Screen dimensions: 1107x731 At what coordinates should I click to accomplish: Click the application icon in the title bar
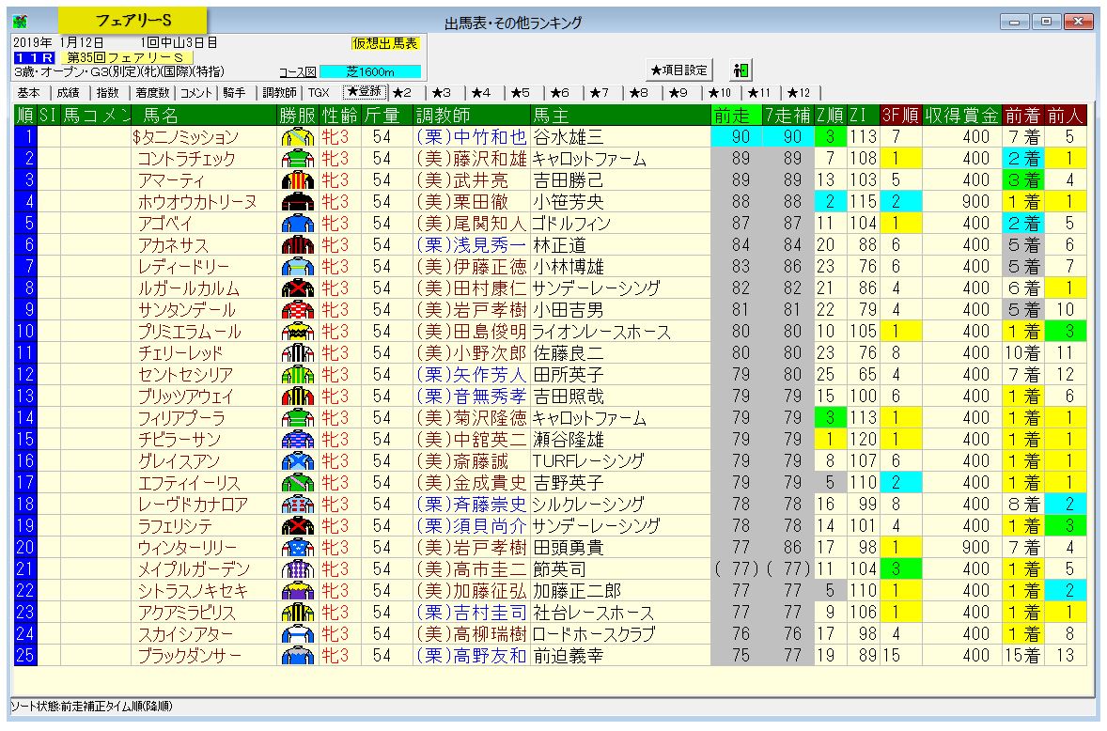click(20, 22)
